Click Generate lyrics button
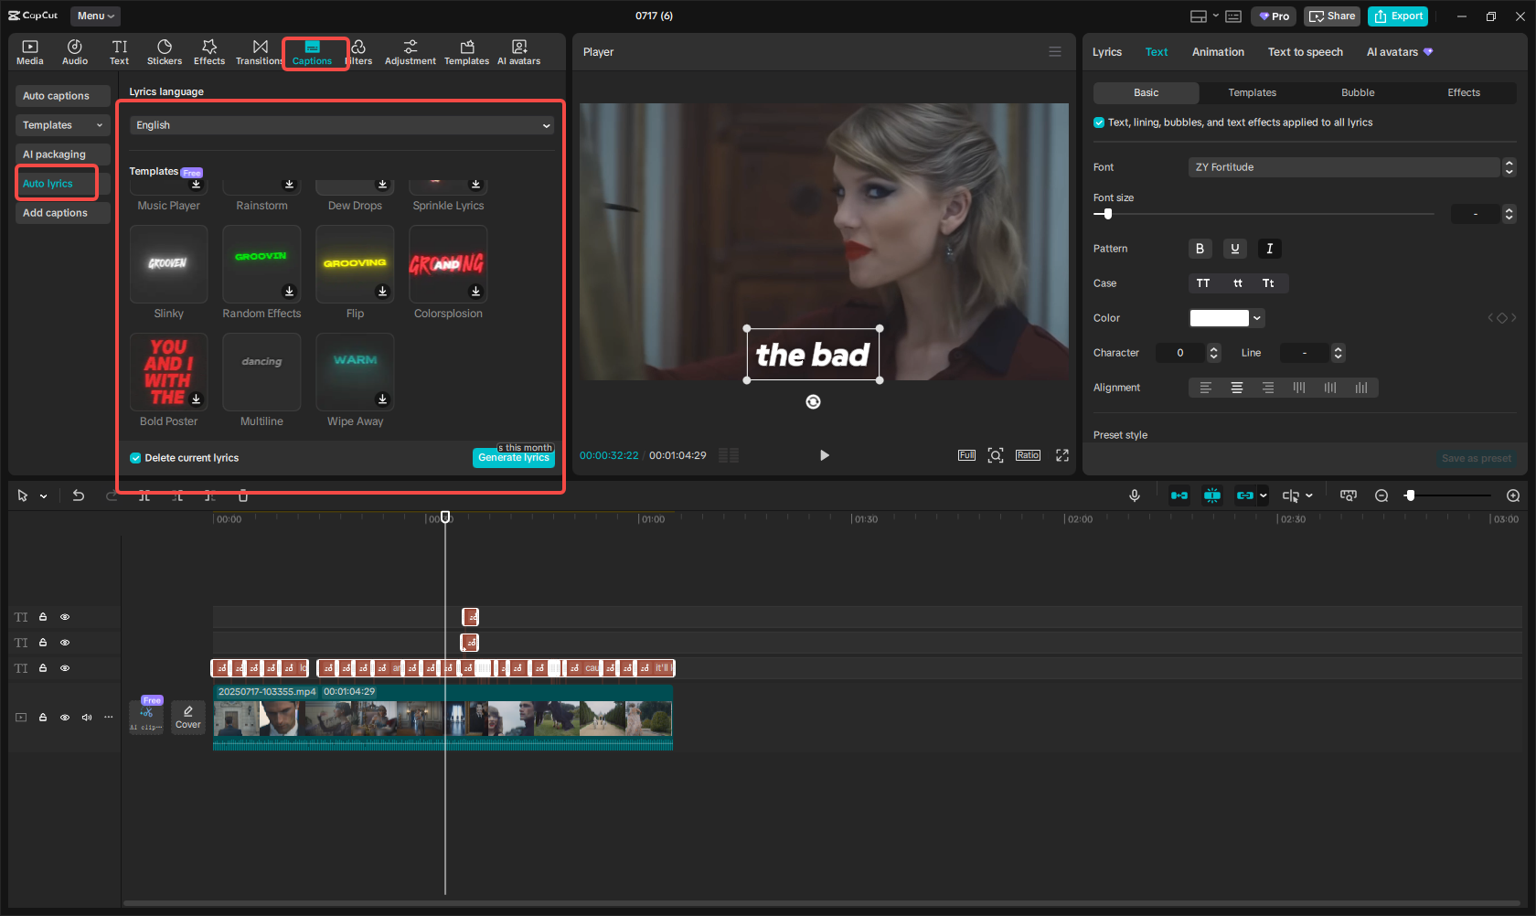 tap(514, 457)
